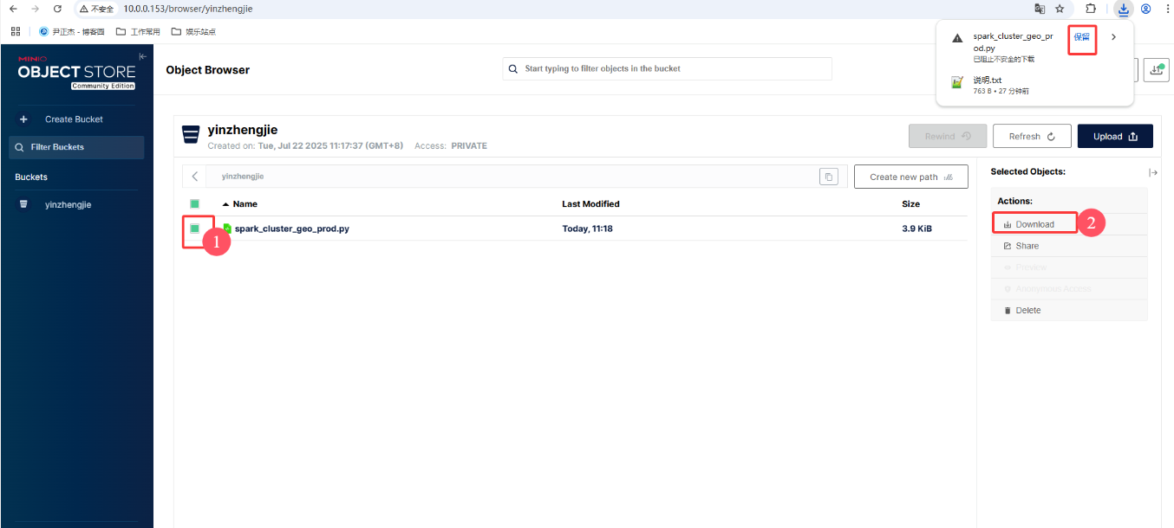The image size is (1174, 528).
Task: Open the 工作常用 bookmark folder
Action: click(x=138, y=31)
